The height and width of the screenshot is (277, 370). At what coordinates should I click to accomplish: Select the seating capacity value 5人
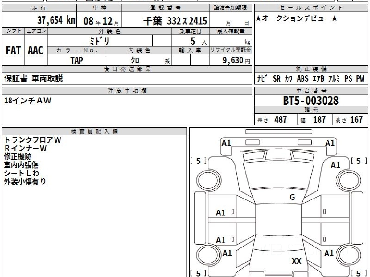199,41
